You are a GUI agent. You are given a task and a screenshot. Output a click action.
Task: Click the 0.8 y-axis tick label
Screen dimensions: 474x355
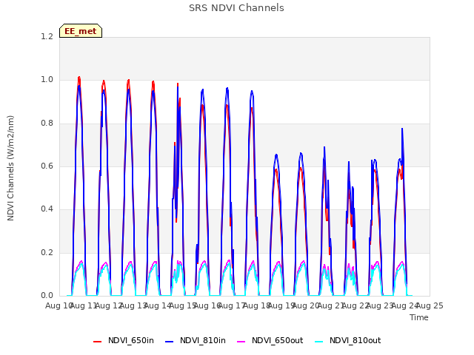pyautogui.click(x=47, y=124)
